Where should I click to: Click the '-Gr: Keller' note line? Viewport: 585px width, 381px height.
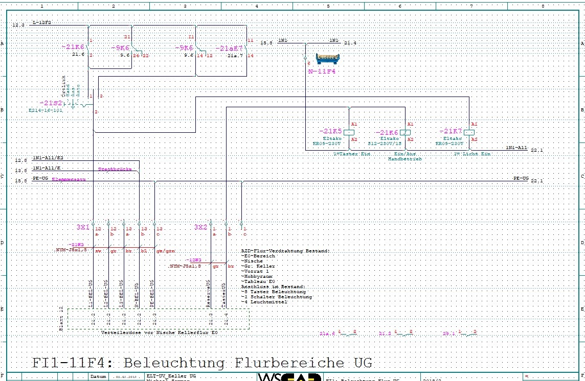click(x=258, y=266)
